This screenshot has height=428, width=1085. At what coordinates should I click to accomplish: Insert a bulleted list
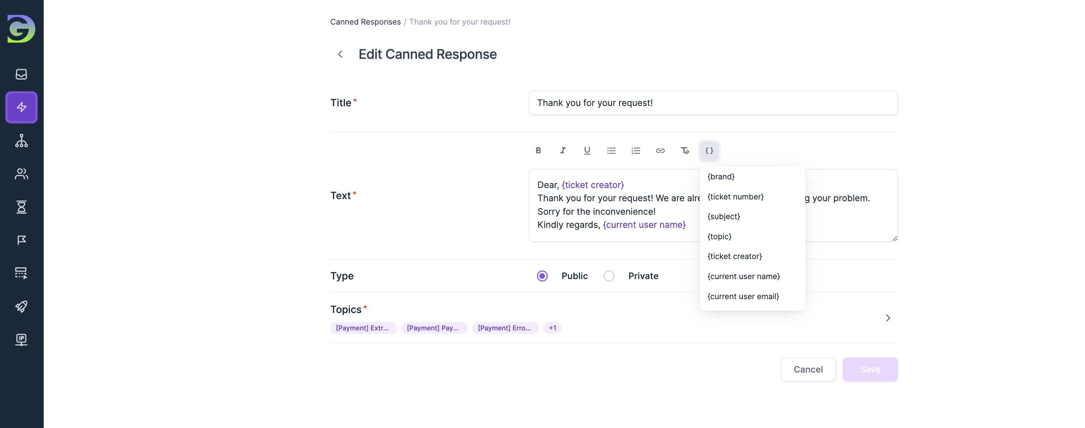[x=611, y=151]
